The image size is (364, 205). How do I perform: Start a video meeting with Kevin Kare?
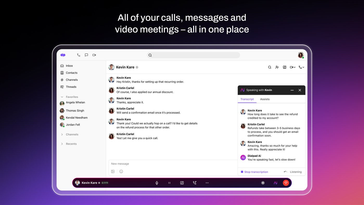coord(291,67)
